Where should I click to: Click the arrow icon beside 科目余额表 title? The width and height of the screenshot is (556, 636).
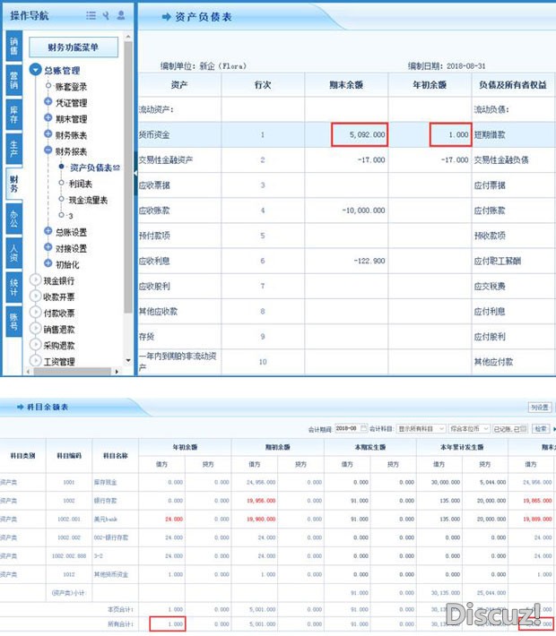tap(21, 407)
